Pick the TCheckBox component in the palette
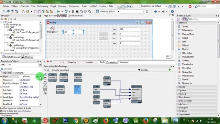The width and height of the screenshot is (220, 124). pos(187,53)
